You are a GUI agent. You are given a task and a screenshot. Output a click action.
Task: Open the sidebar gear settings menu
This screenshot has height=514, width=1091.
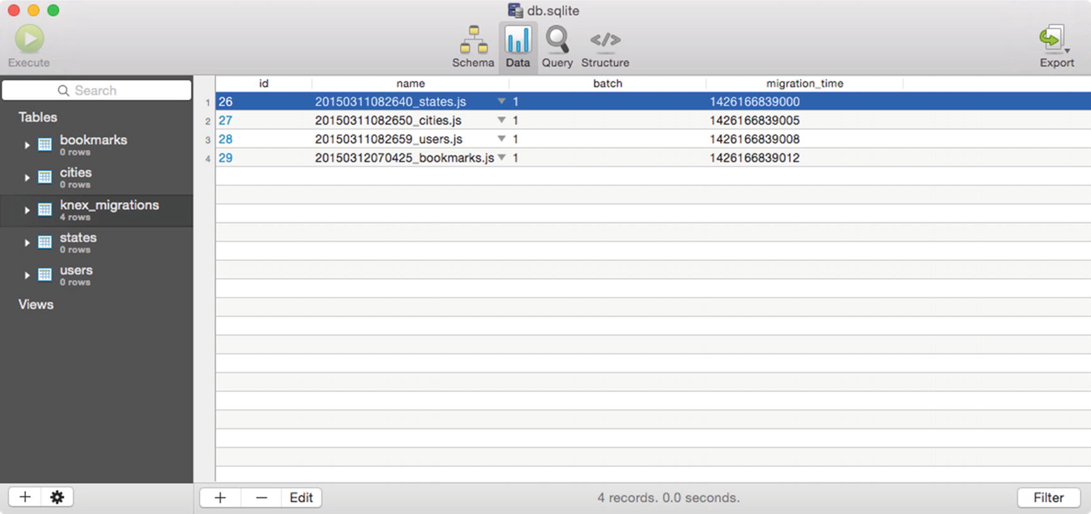tap(57, 498)
